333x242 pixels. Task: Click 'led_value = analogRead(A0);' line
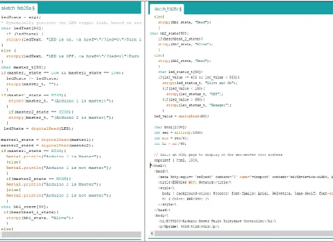pyautogui.click(x=182, y=116)
